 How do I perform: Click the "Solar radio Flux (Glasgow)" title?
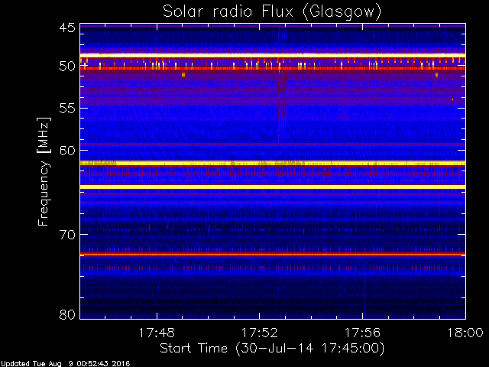click(x=272, y=12)
